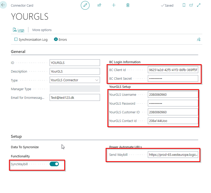Click the Power Automate URLs heading
This screenshot has height=193, width=211.
pos(125,147)
